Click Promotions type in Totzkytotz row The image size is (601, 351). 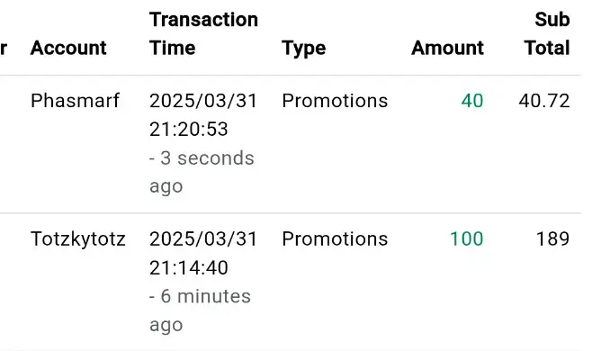pos(335,239)
